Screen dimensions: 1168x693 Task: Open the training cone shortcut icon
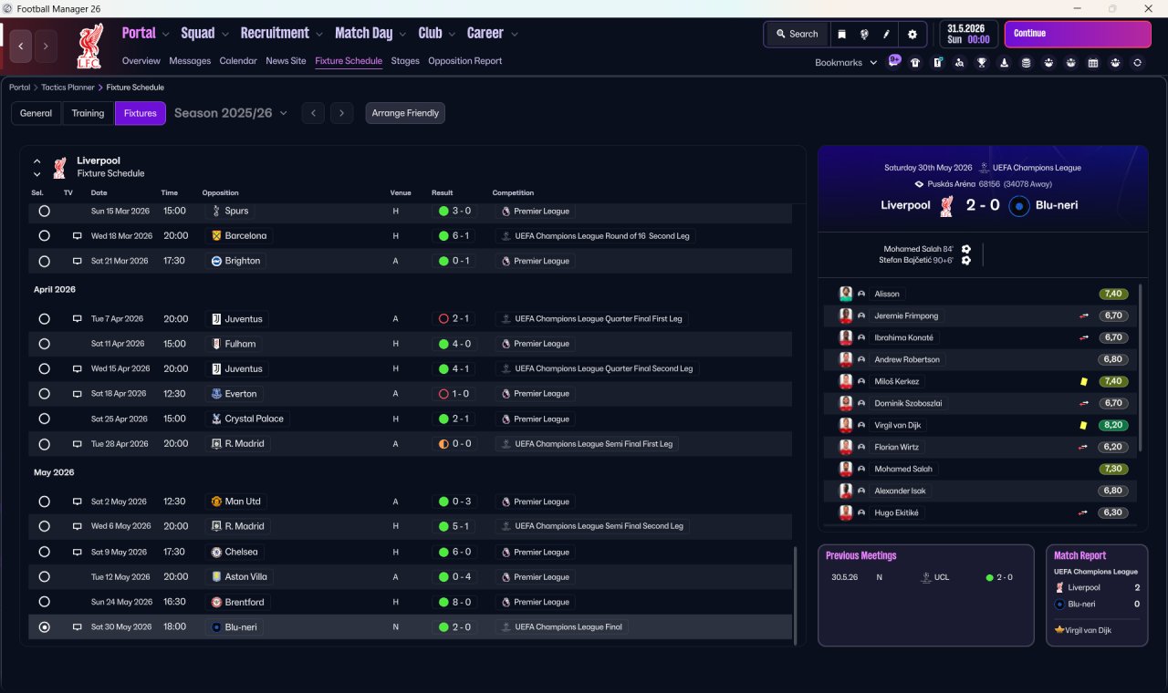[x=1005, y=63]
